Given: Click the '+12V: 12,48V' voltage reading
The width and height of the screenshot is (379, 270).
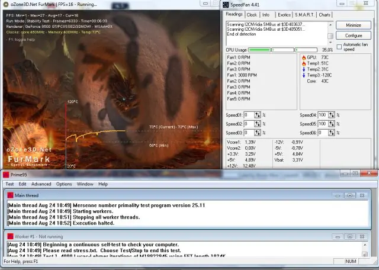Looking at the screenshot, I should 241,166.
